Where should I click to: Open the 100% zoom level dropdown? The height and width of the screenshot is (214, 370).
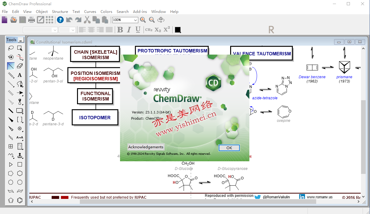(136, 20)
